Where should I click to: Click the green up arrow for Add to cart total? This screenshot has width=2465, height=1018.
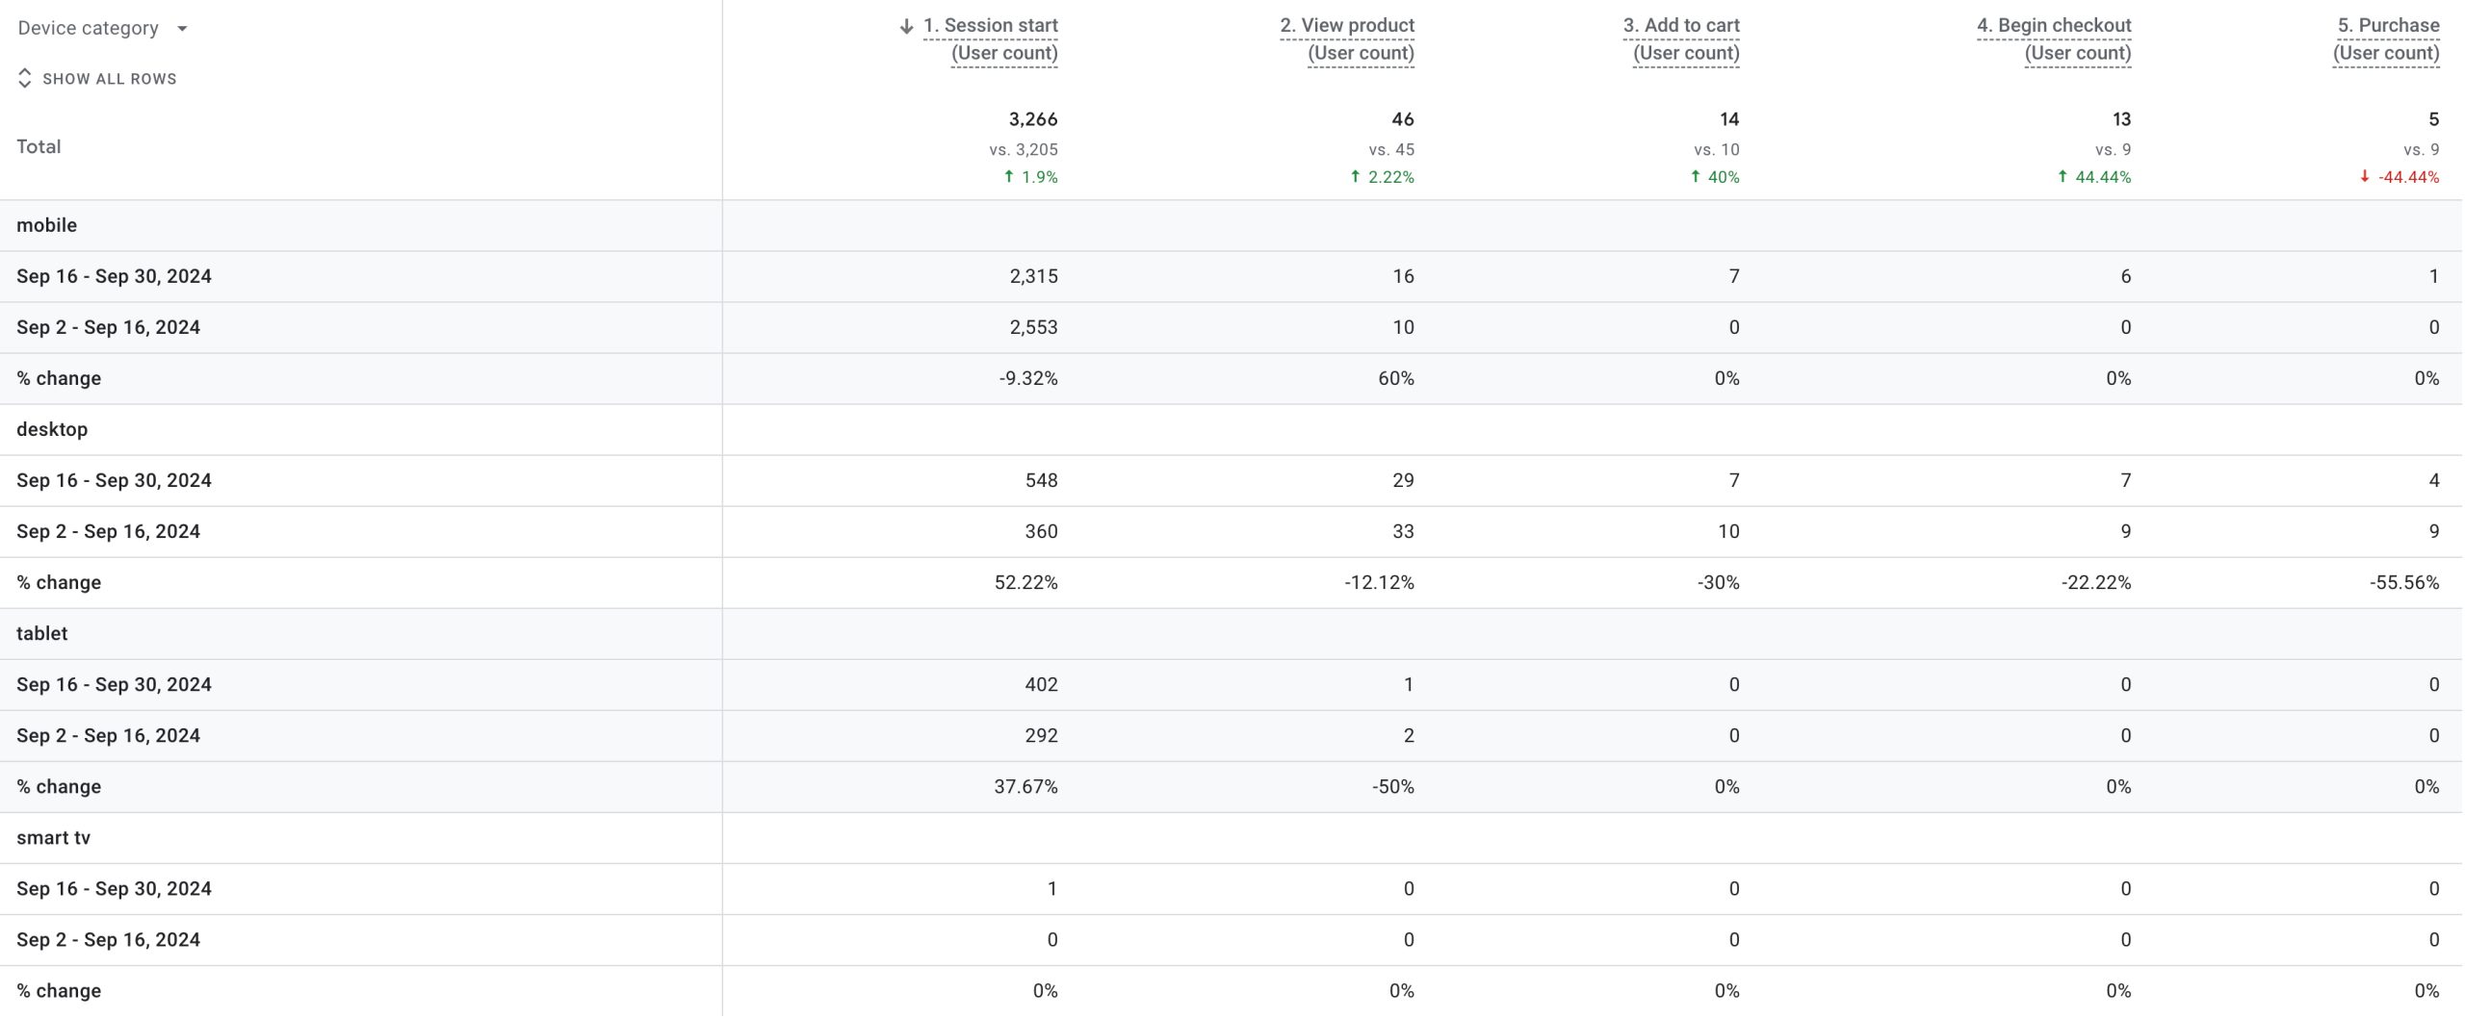[1696, 176]
